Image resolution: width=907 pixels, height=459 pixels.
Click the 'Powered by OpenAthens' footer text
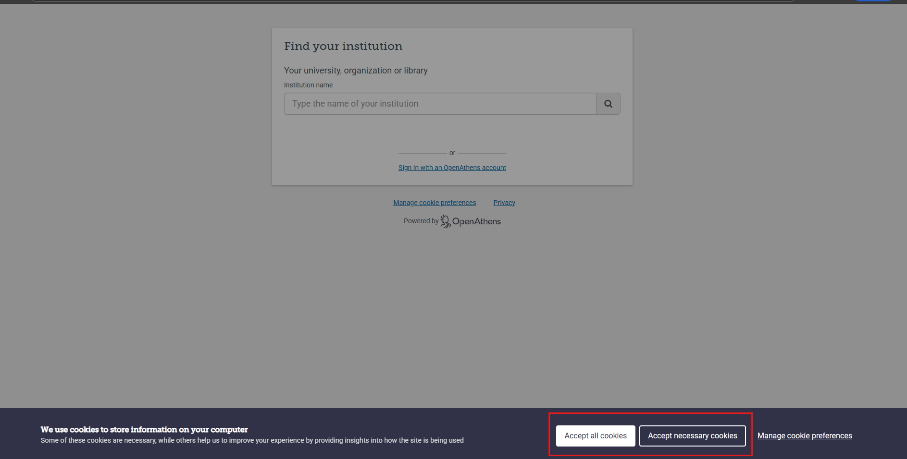click(x=421, y=221)
